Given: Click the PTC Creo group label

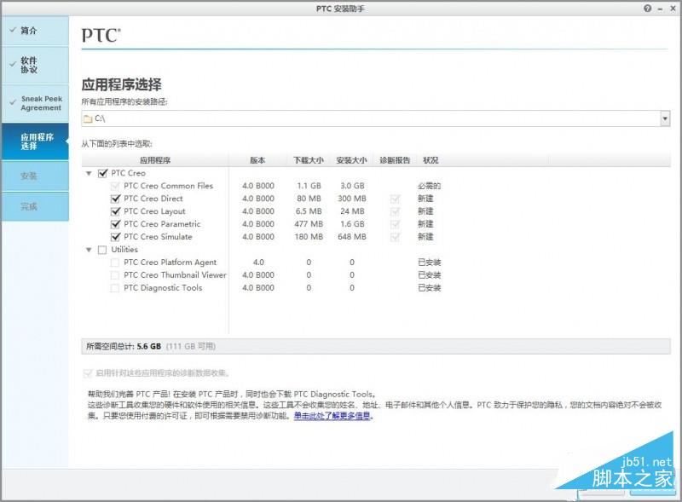Looking at the screenshot, I should click(129, 173).
